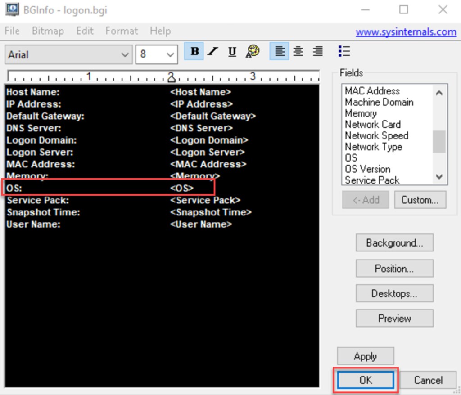Open the File menu

pos(12,31)
